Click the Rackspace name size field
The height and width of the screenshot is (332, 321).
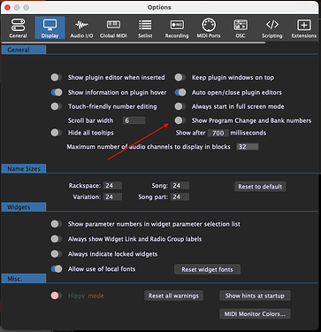112,186
